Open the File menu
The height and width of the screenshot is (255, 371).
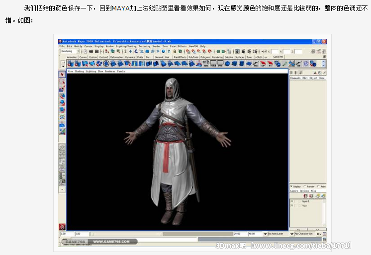click(x=62, y=46)
